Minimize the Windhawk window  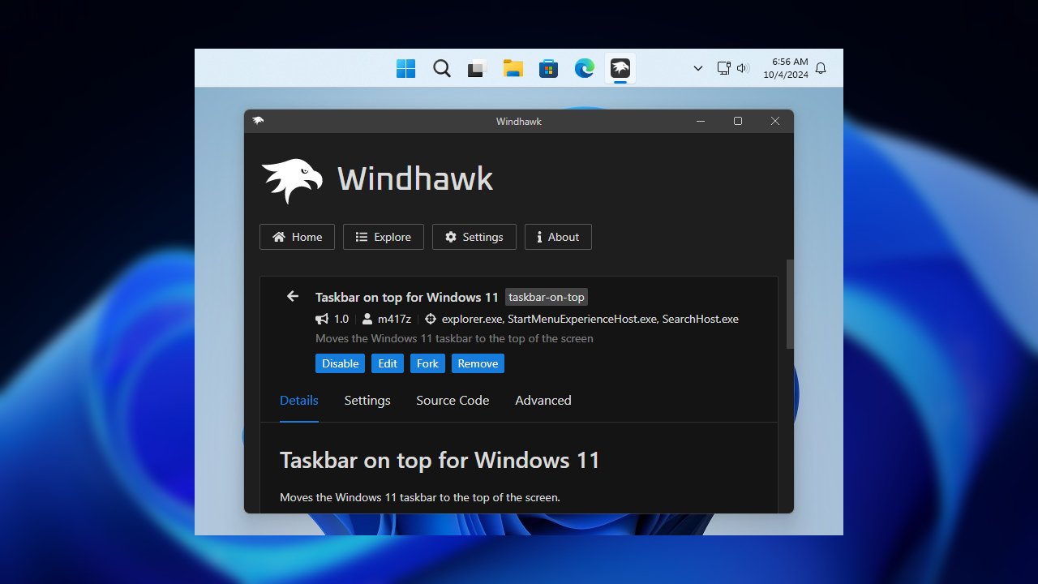(701, 121)
